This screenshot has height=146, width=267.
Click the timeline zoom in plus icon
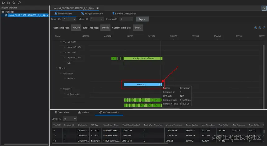(x=255, y=28)
